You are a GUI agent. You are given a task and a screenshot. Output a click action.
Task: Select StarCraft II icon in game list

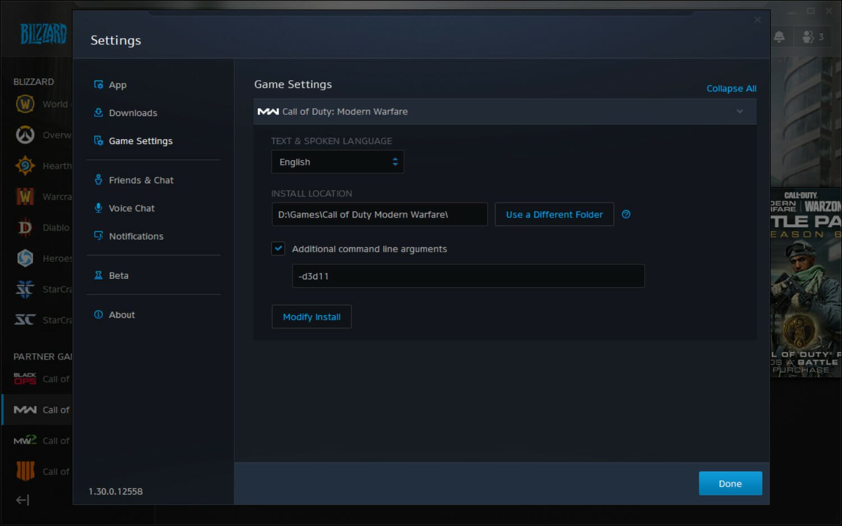[25, 289]
